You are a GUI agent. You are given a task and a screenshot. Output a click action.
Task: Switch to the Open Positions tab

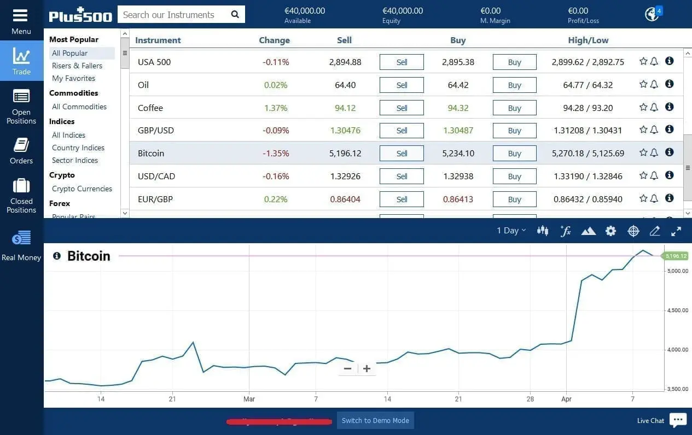(21, 107)
